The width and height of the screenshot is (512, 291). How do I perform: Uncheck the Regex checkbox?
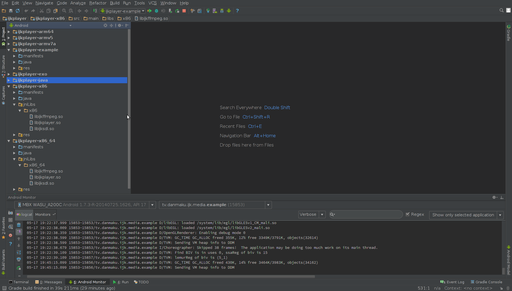coord(408,214)
